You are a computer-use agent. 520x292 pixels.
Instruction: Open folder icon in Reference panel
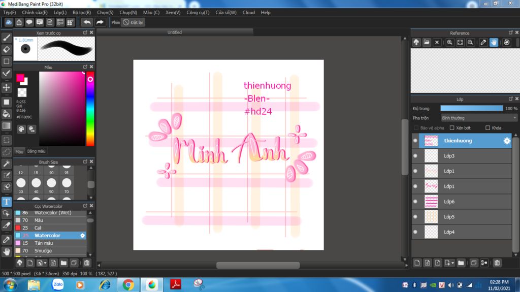click(427, 43)
